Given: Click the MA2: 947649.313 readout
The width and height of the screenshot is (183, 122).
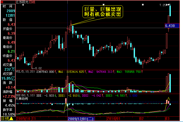Looking at the screenshot, I should [x=100, y=72].
